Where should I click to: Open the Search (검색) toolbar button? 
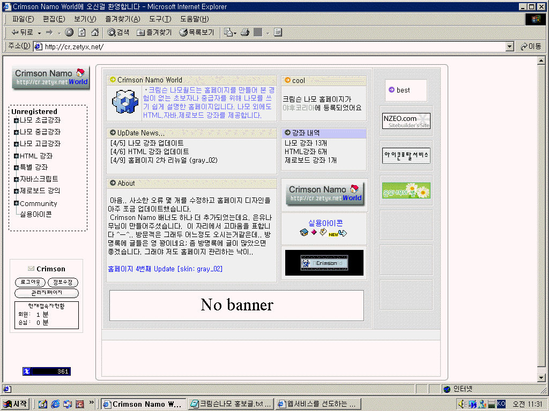point(118,33)
